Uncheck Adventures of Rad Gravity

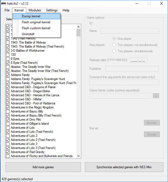point(8,152)
